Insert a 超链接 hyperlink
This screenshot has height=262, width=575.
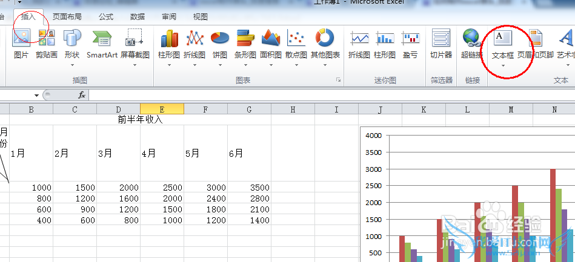point(471,42)
